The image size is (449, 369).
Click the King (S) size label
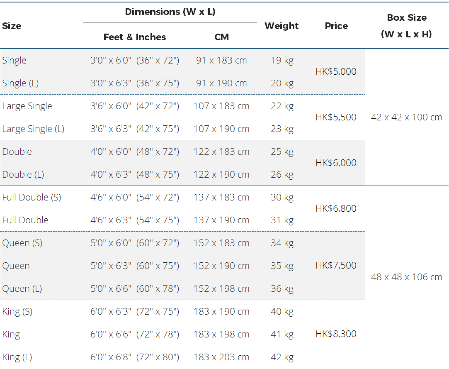(17, 311)
